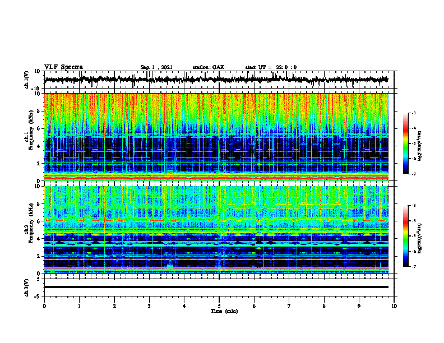Click the 10 tick label on time axis

click(x=394, y=306)
